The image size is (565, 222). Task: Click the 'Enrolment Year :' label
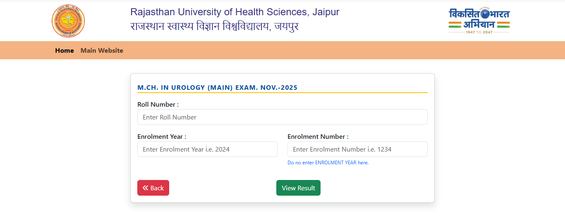coord(162,137)
